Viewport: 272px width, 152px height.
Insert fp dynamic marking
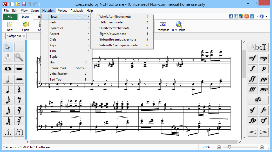[252, 120]
